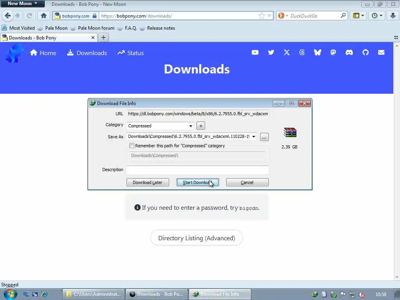Click the Start Download button
The image size is (400, 300).
click(198, 182)
